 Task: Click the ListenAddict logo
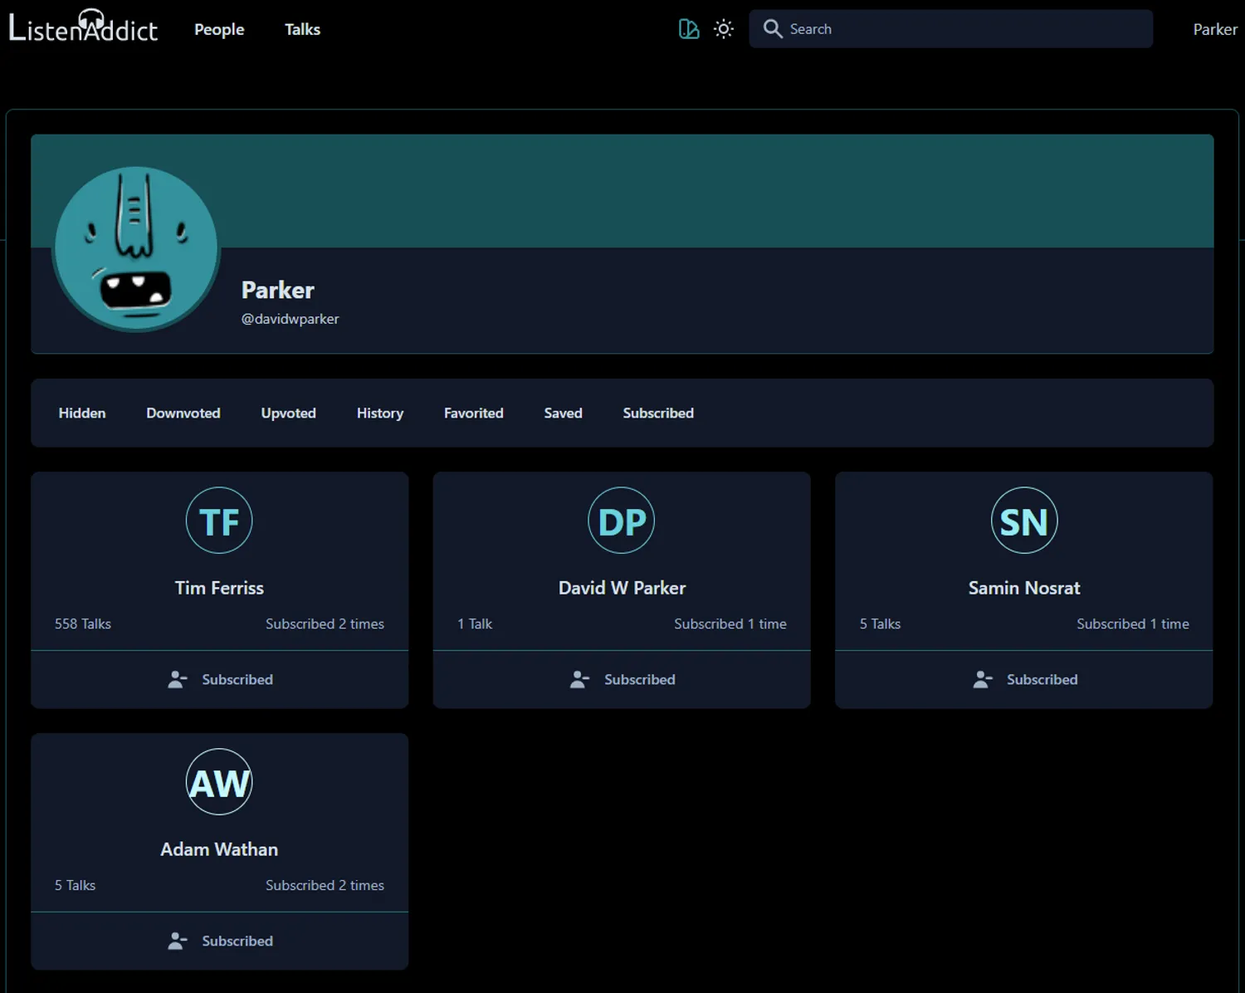[x=83, y=27]
